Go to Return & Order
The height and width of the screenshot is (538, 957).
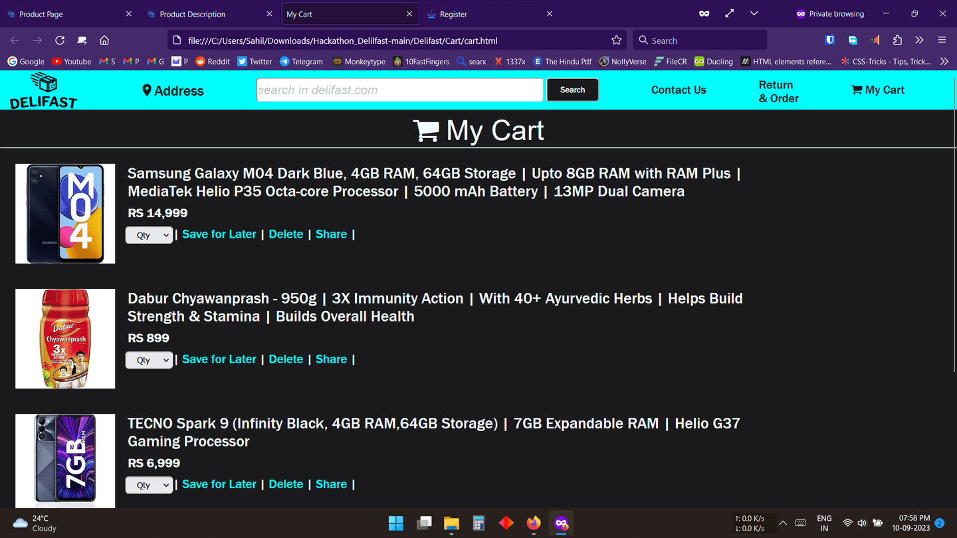point(779,92)
